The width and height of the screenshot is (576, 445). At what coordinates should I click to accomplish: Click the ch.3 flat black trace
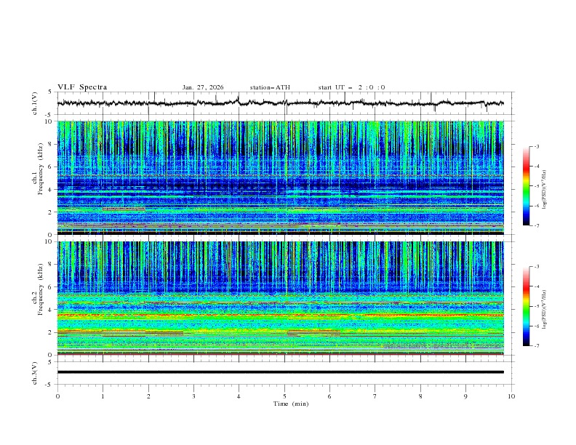click(x=280, y=372)
